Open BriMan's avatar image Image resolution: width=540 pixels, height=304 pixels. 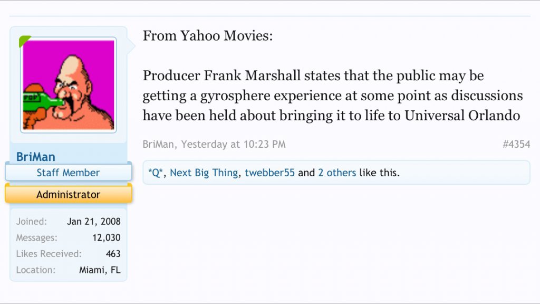point(69,85)
